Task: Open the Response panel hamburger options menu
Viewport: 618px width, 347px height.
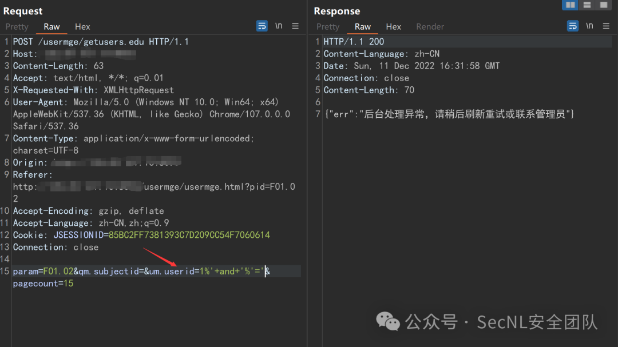Action: point(606,26)
